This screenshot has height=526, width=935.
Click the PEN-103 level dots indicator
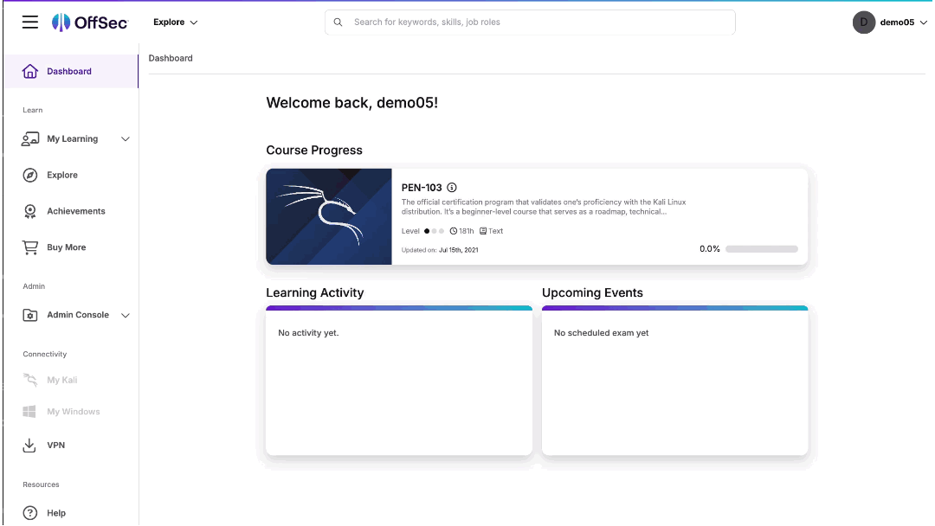tap(434, 231)
